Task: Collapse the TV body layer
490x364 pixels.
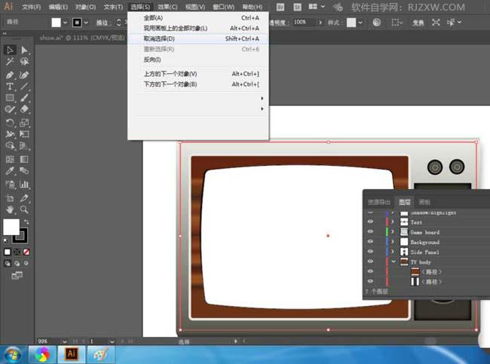Action: coord(393,262)
